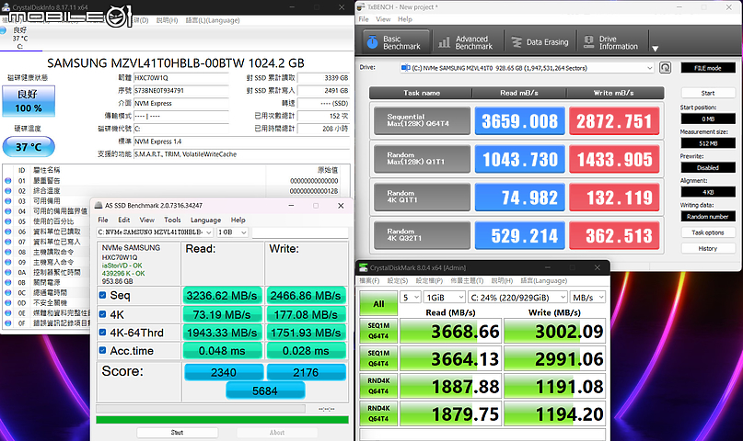This screenshot has height=441, width=743.
Task: Open unit dropdown showing MB/s
Action: (587, 298)
